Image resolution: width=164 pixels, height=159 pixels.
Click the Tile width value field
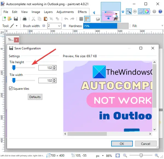[45, 80]
